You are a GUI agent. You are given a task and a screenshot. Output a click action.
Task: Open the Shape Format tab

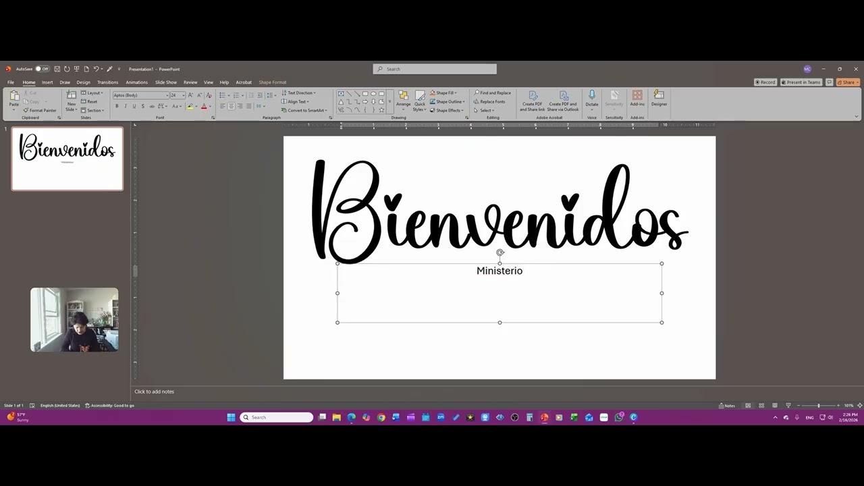pyautogui.click(x=273, y=82)
